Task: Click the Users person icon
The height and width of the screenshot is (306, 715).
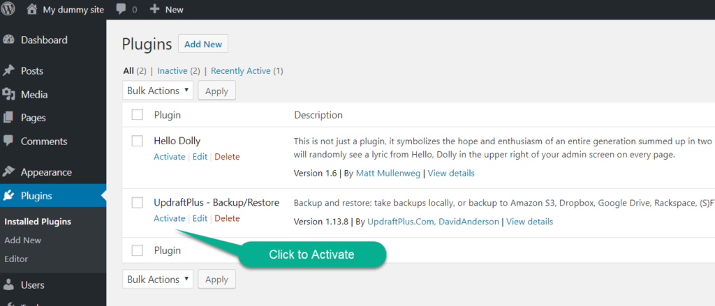Action: click(8, 285)
